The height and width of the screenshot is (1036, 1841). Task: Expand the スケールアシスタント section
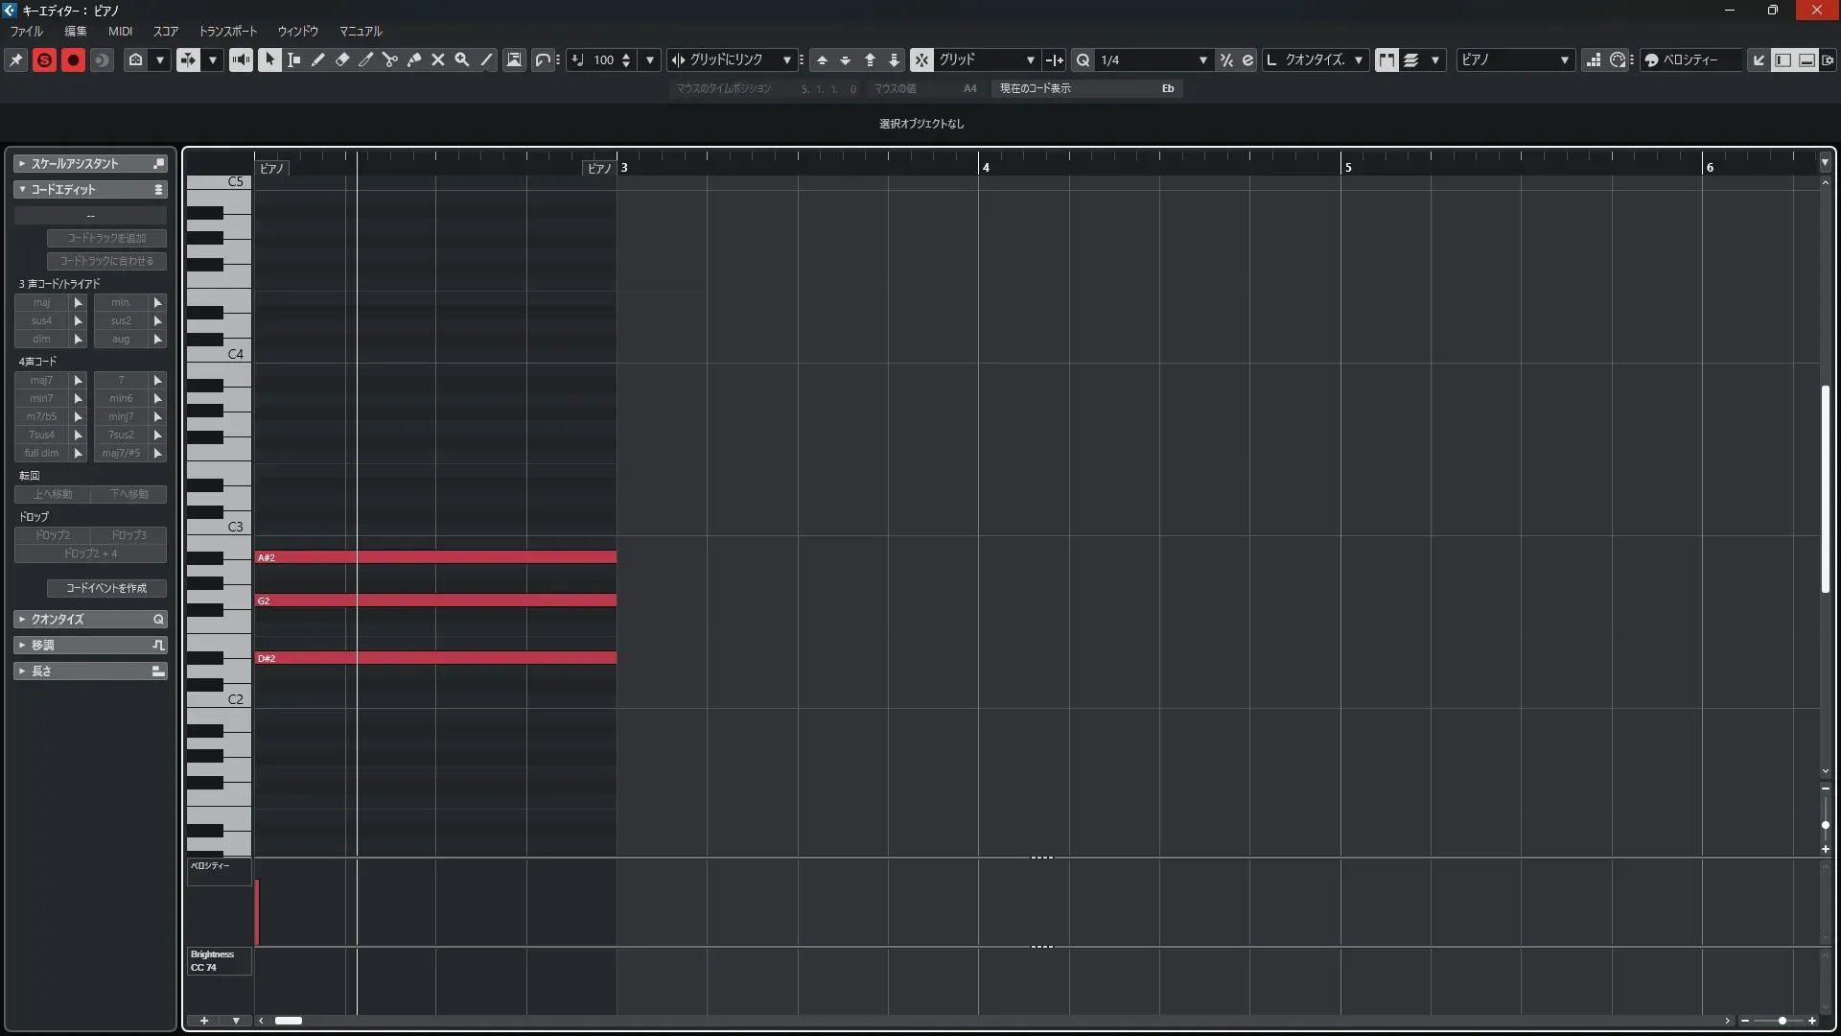(x=75, y=164)
